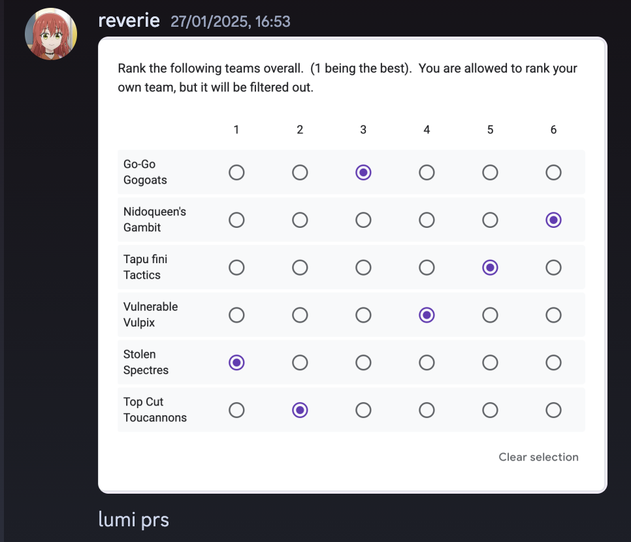Select rank 3 for Go-Go Gogoats
Image resolution: width=631 pixels, height=542 pixels.
coord(363,172)
